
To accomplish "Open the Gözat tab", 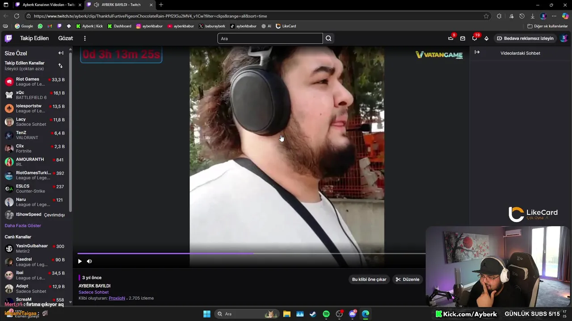I will click(65, 38).
